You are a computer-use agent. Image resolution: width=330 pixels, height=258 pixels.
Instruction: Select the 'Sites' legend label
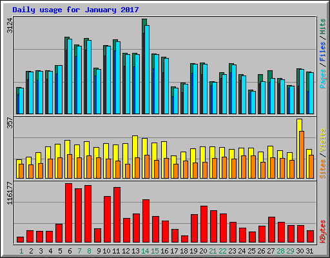click(323, 169)
